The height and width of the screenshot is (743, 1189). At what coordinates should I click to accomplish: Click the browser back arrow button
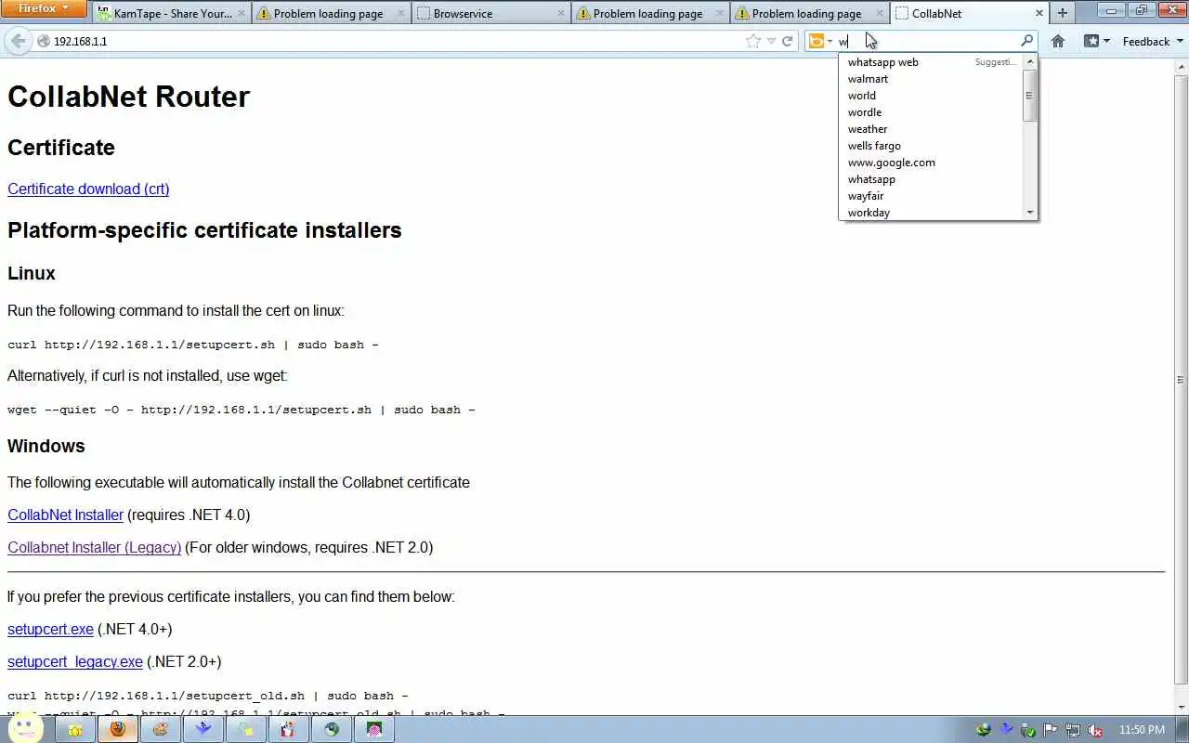pos(18,41)
